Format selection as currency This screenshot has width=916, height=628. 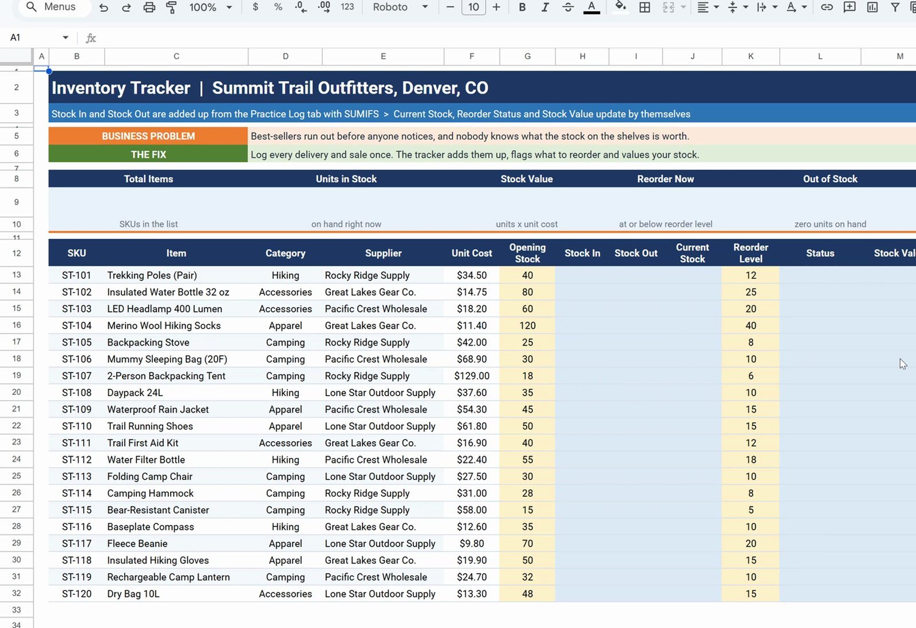point(255,7)
